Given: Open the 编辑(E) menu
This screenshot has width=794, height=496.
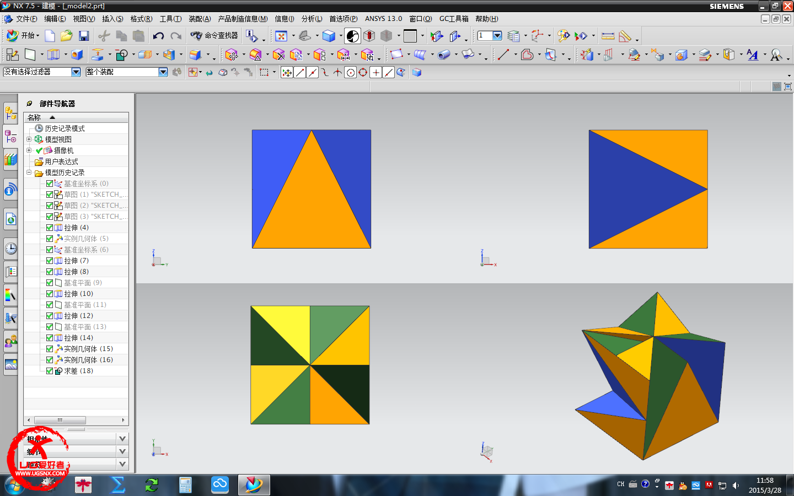Looking at the screenshot, I should [x=55, y=19].
